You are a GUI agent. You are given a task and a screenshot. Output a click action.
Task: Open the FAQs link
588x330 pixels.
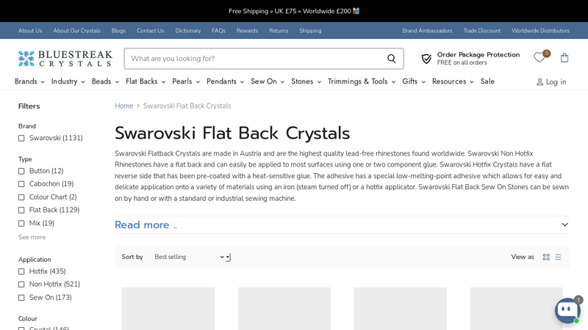point(218,31)
